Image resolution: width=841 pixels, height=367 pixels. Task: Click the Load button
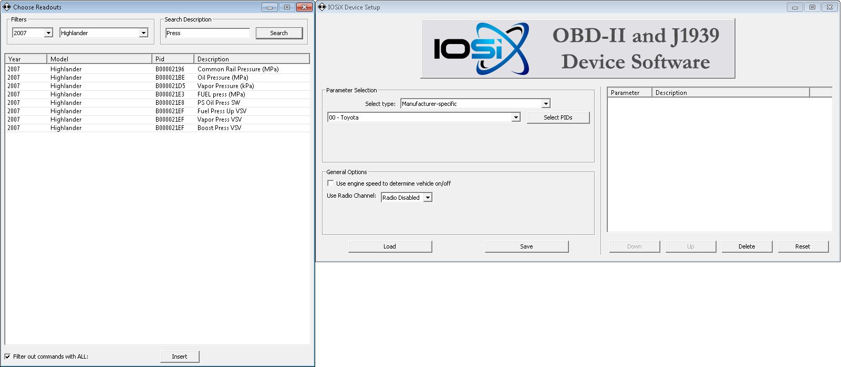390,246
